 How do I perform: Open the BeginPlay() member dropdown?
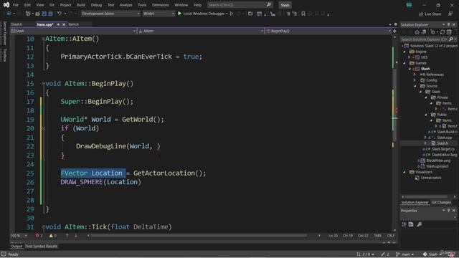pos(328,31)
